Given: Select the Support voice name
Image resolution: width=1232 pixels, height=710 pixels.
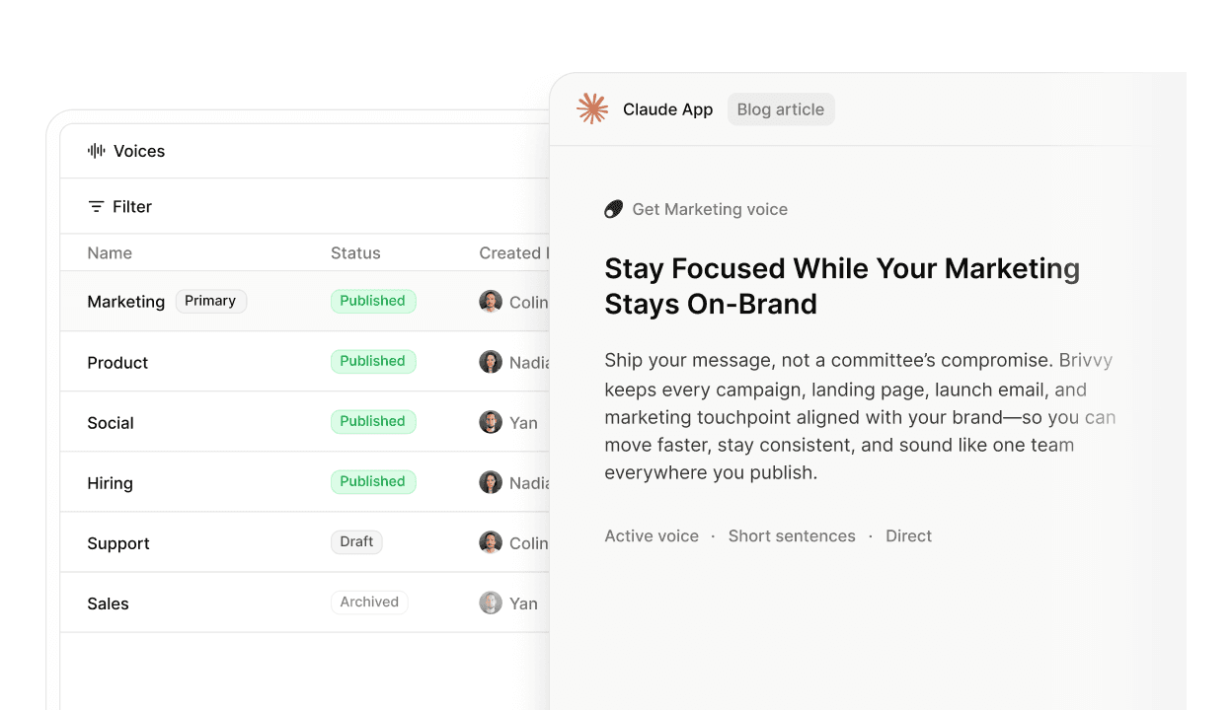Looking at the screenshot, I should pyautogui.click(x=118, y=543).
